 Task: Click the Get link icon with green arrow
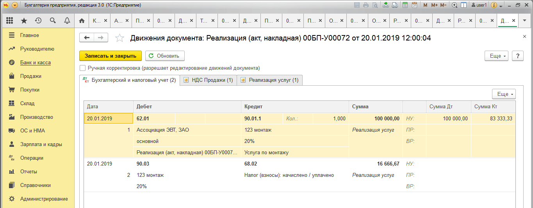click(x=386, y=5)
